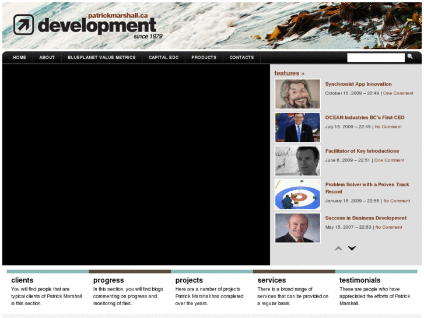
Task: Click the sketched bearded man thumbnail
Action: pyautogui.click(x=297, y=94)
